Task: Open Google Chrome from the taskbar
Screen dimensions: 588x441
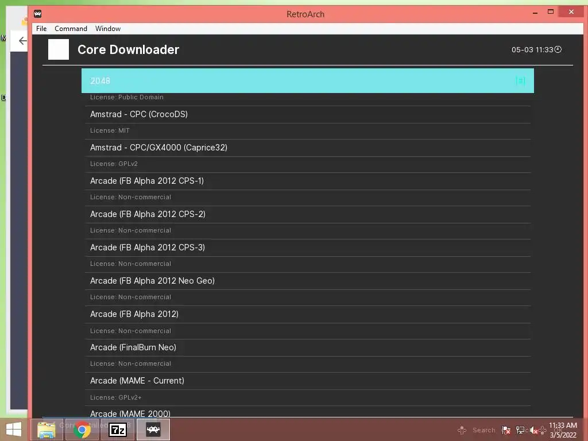Action: [82, 430]
